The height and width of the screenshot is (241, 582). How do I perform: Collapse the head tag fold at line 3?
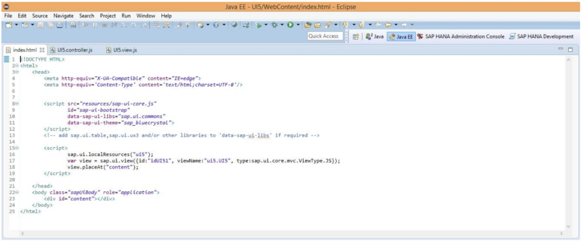tap(17, 72)
